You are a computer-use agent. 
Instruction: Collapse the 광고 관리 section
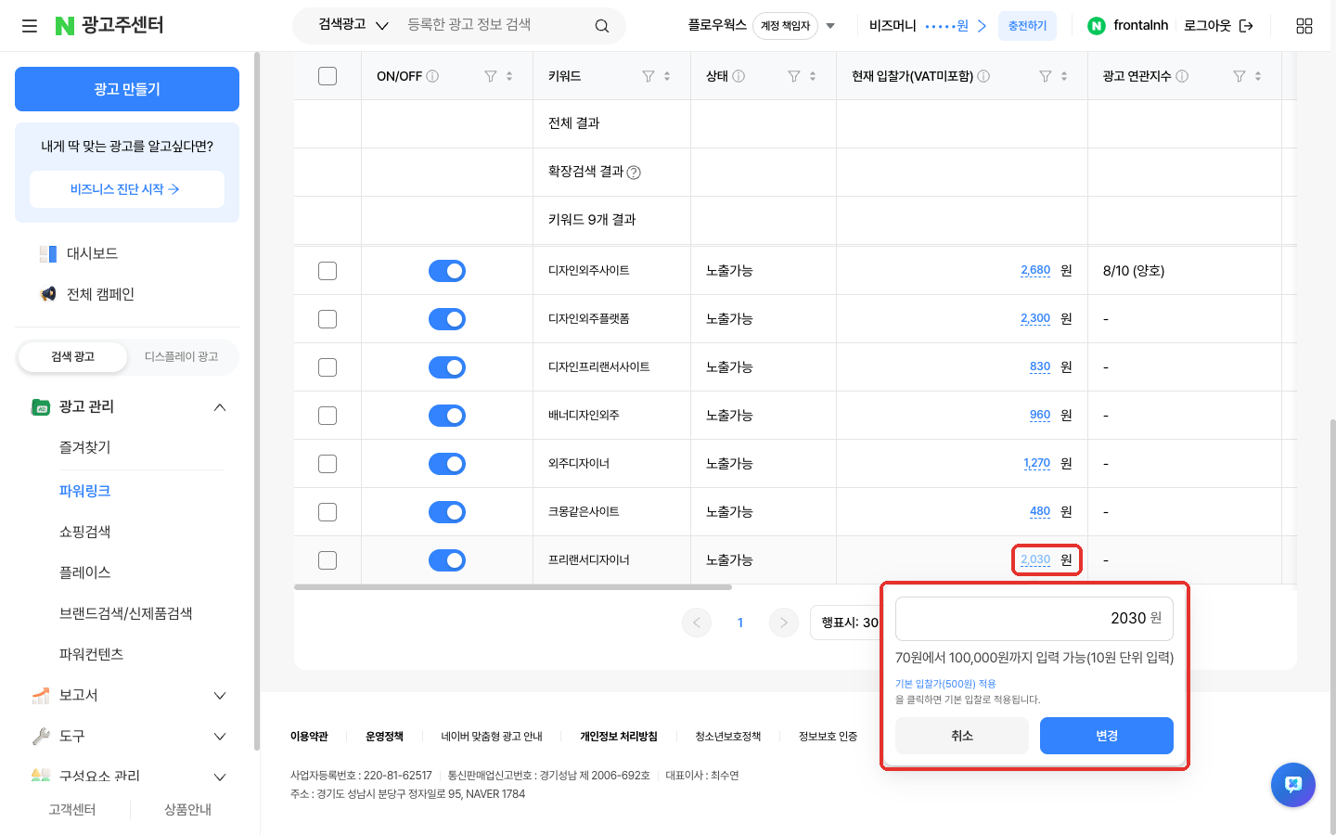tap(220, 407)
